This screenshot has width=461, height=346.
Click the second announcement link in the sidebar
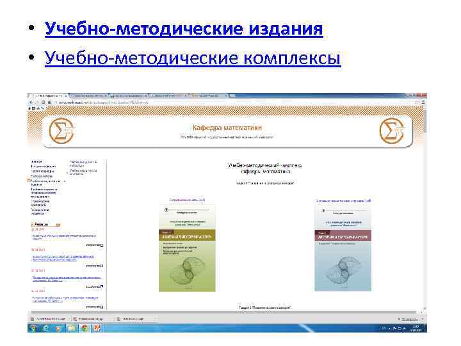pos(63,258)
